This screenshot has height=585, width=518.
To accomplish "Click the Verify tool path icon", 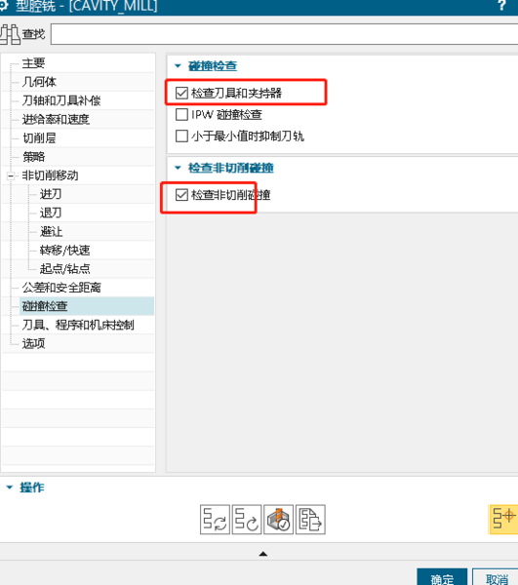I will coord(278,520).
